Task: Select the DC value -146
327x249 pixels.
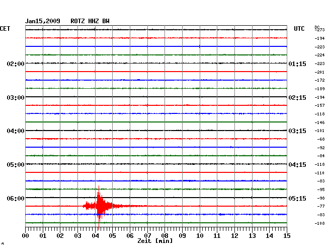Action: 319,122
